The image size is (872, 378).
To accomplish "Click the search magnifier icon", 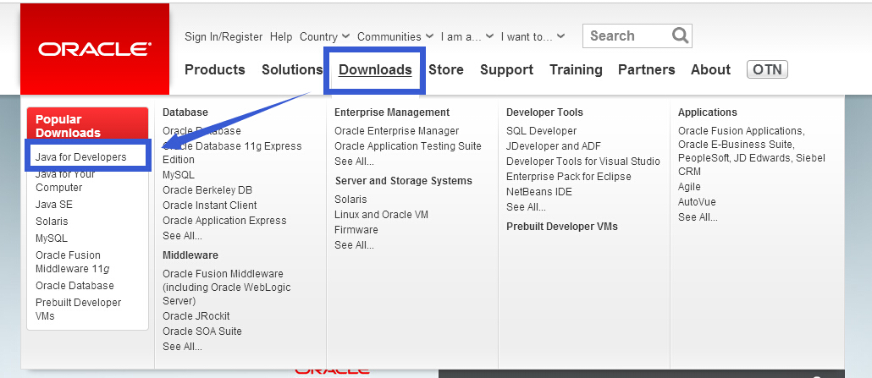I will pyautogui.click(x=680, y=36).
